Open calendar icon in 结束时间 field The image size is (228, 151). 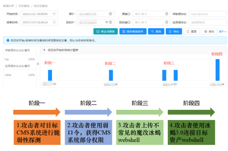pos(54,22)
